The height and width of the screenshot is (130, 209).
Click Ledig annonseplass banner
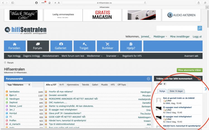63,15
